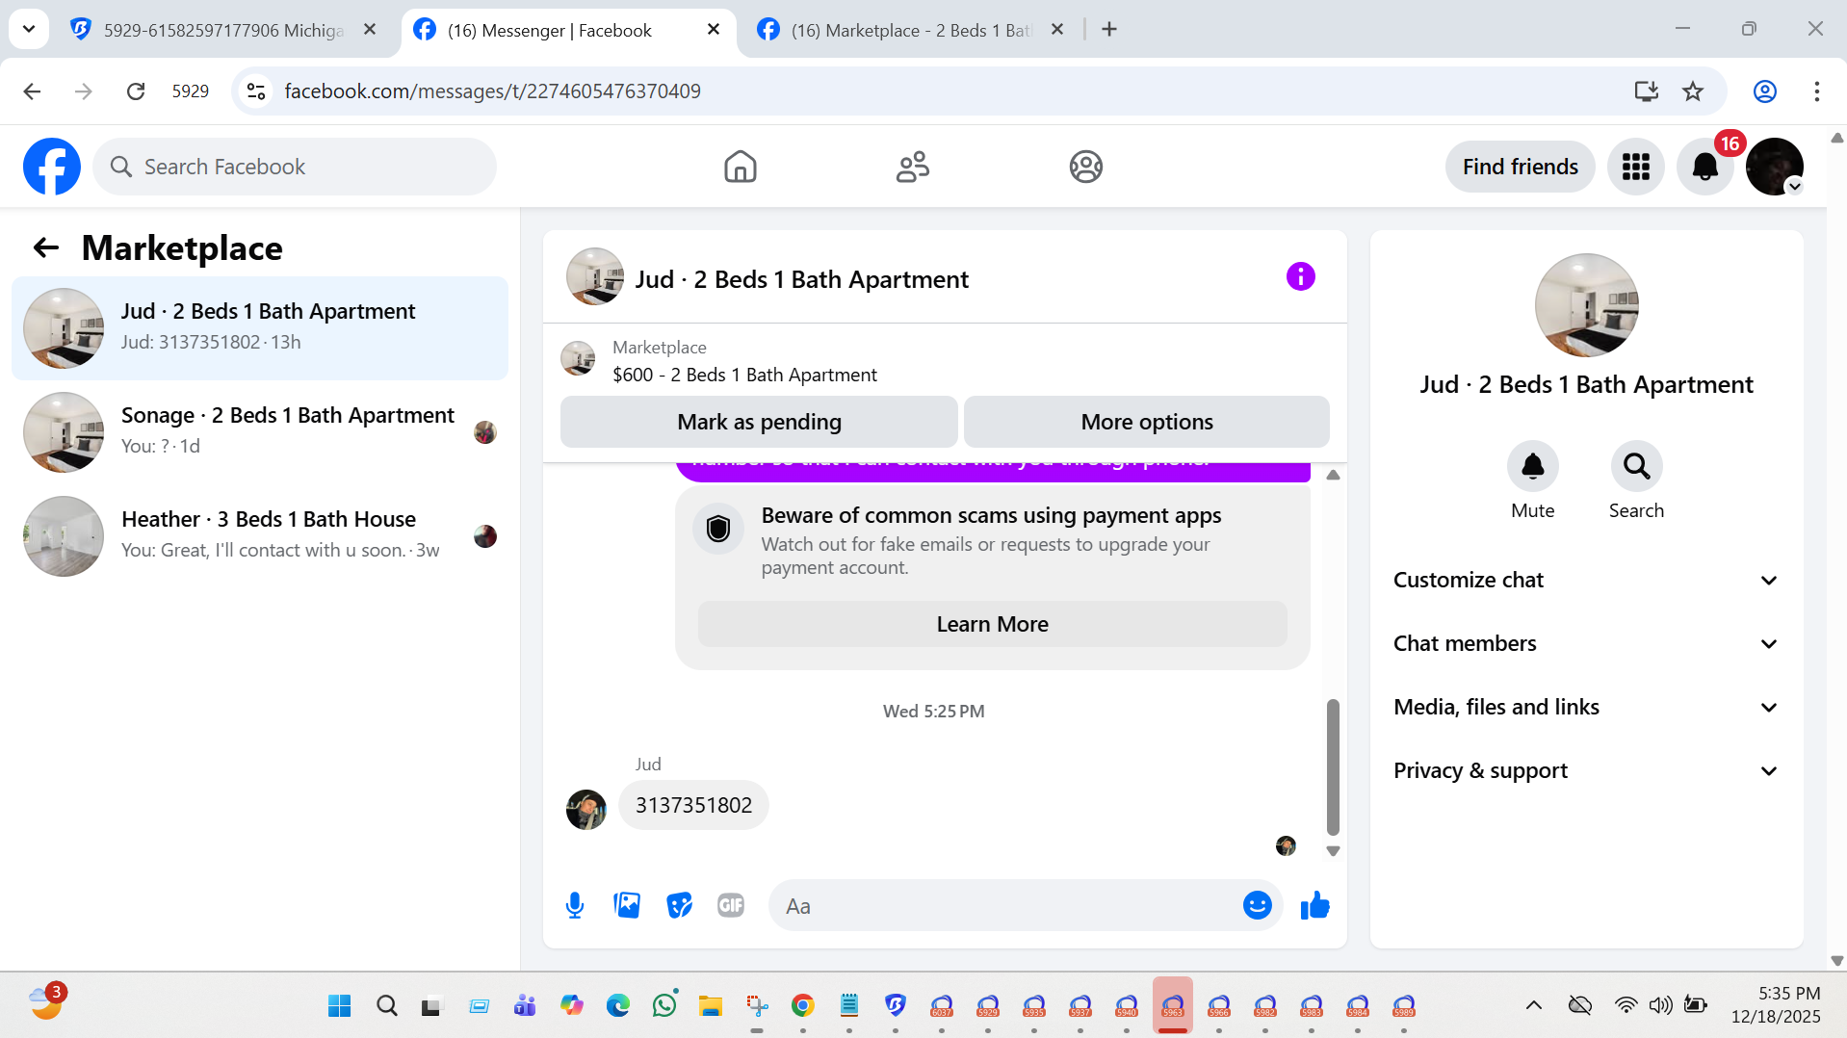Focus the Aa message input box

coord(1007,905)
